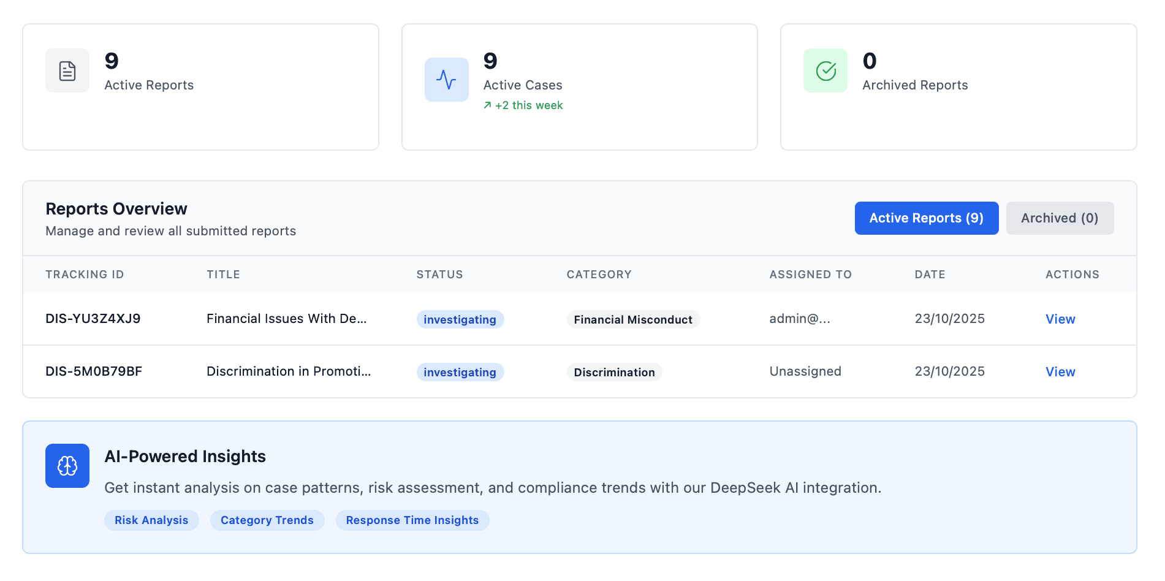Open the Discrimination in Promotion report via View

point(1060,371)
